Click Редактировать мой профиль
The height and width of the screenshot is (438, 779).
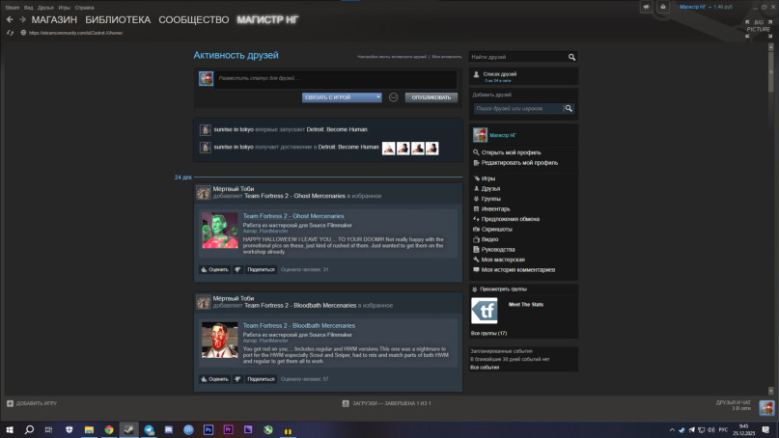(519, 163)
